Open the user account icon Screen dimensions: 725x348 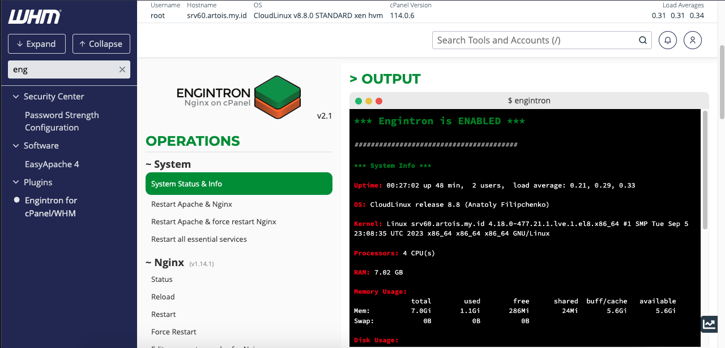pyautogui.click(x=692, y=40)
